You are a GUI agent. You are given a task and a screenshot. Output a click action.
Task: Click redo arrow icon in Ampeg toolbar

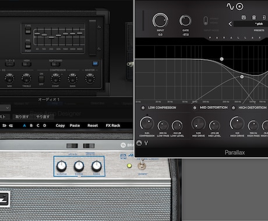point(11,126)
